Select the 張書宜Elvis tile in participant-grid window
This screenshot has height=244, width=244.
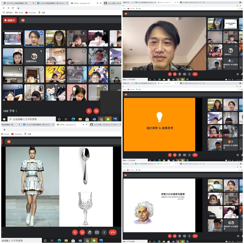click(x=34, y=56)
